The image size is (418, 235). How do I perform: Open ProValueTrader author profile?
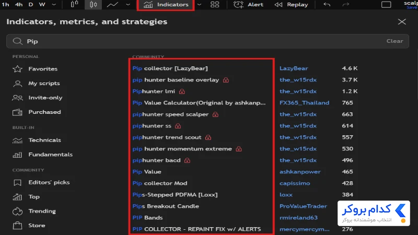303,206
